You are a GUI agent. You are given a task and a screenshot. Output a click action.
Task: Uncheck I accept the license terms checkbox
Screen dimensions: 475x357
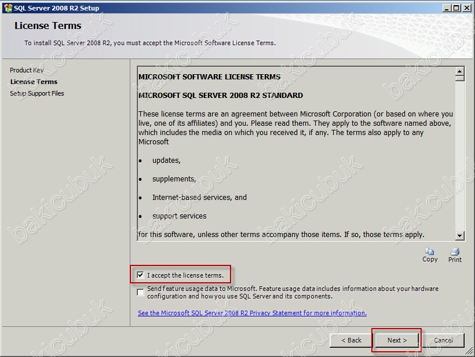140,275
